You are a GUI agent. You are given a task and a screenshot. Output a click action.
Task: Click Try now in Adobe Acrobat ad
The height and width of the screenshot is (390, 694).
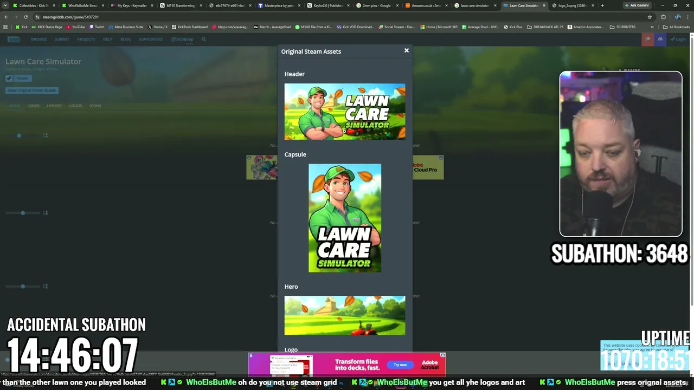click(400, 365)
